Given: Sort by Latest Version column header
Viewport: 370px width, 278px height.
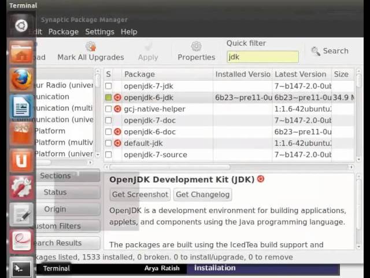Looking at the screenshot, I should [x=302, y=74].
